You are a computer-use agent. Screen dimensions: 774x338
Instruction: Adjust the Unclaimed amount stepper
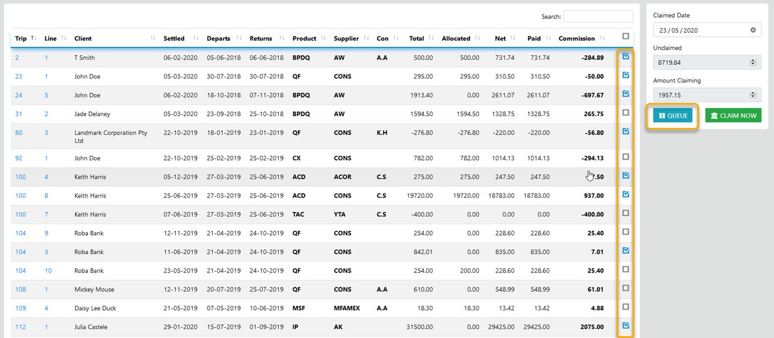[x=753, y=62]
